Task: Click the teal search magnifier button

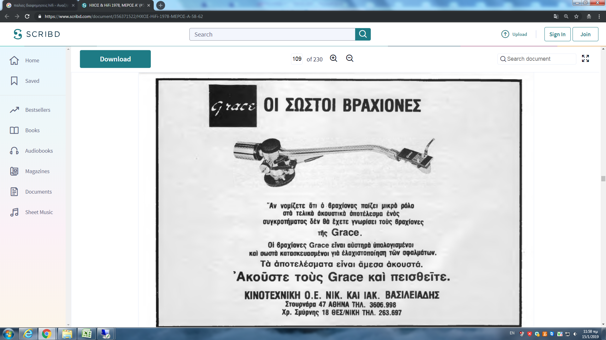Action: coord(363,34)
